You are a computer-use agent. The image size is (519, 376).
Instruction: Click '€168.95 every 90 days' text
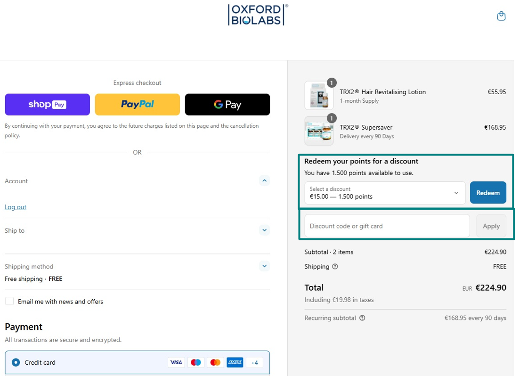[475, 318]
